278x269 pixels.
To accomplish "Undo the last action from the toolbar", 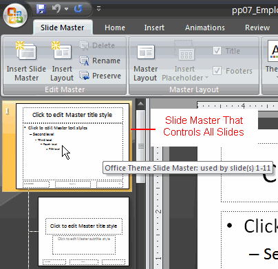I will (x=56, y=9).
